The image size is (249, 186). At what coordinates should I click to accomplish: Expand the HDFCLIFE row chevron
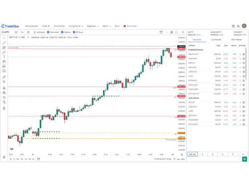tap(240, 67)
